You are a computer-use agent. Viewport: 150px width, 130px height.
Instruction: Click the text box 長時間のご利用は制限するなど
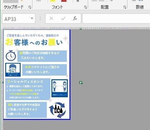(42, 56)
